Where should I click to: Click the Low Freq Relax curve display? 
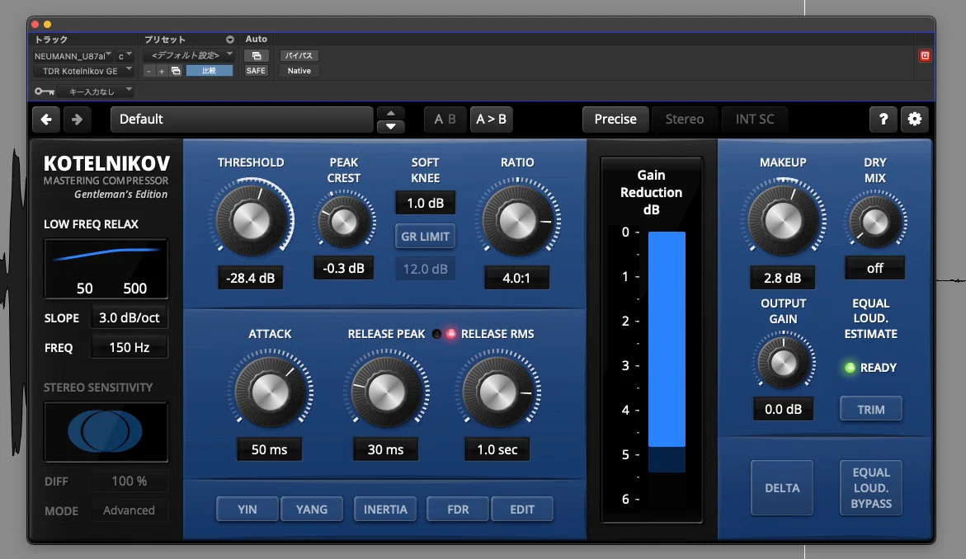(106, 269)
